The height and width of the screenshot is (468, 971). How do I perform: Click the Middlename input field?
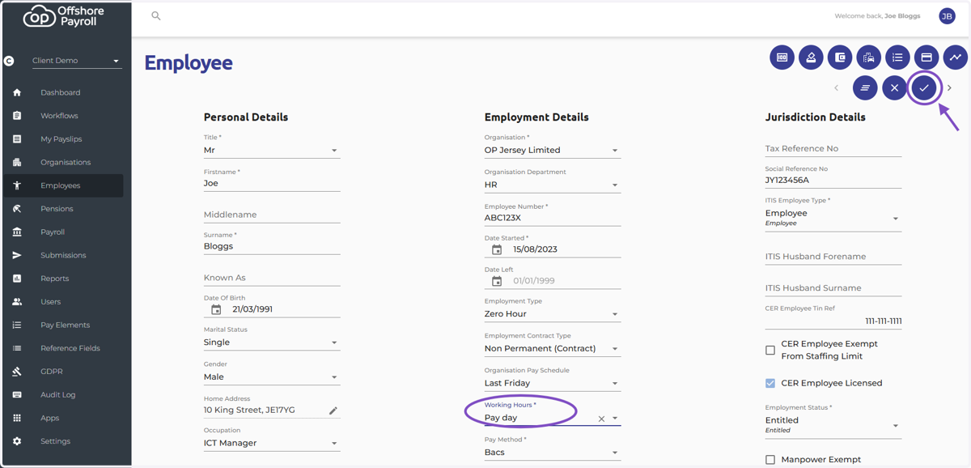click(x=271, y=215)
